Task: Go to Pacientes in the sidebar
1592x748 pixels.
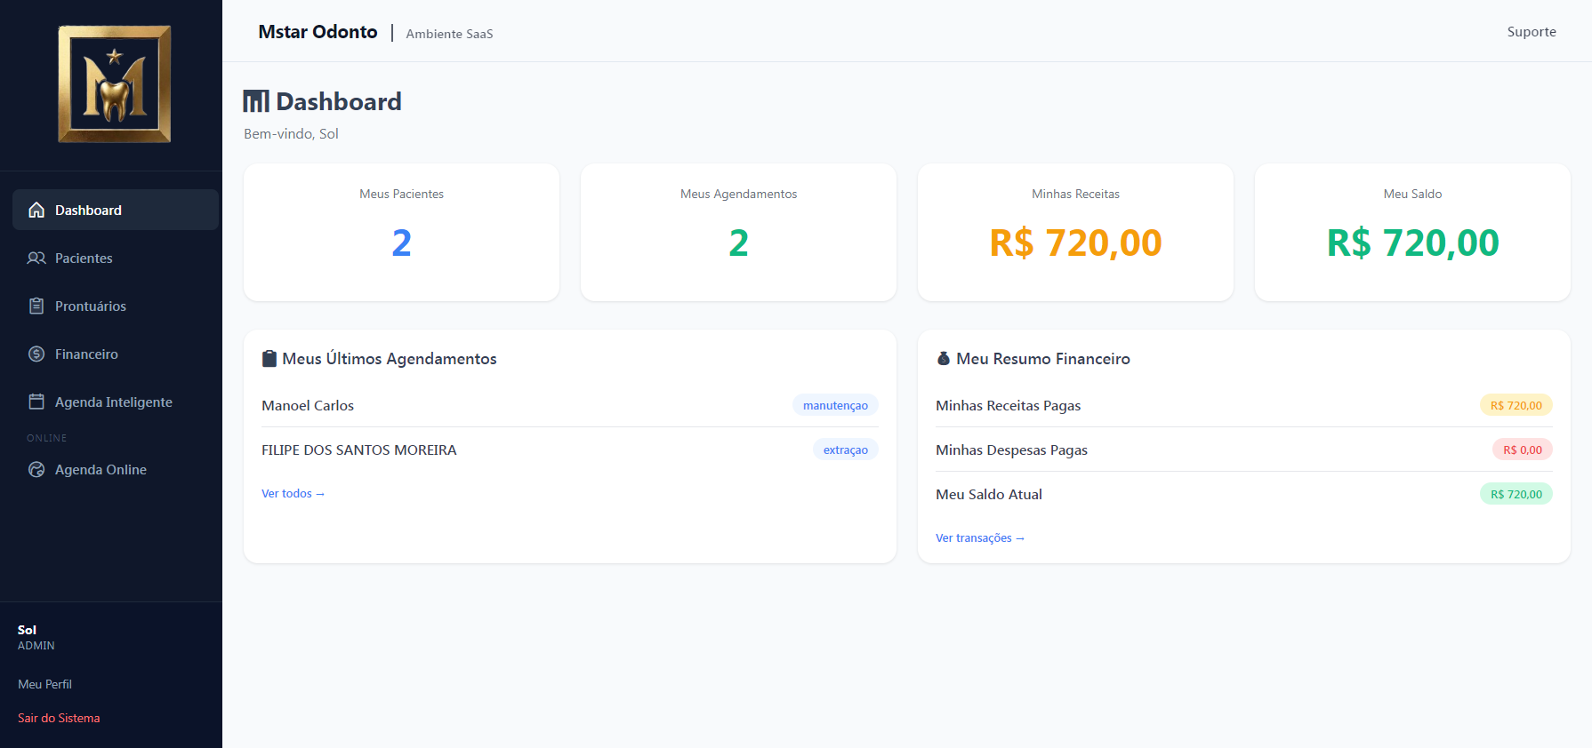Action: tap(116, 258)
